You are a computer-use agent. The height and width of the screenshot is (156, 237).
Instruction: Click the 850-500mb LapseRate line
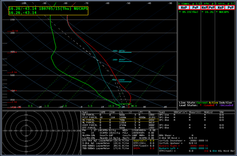106,146
